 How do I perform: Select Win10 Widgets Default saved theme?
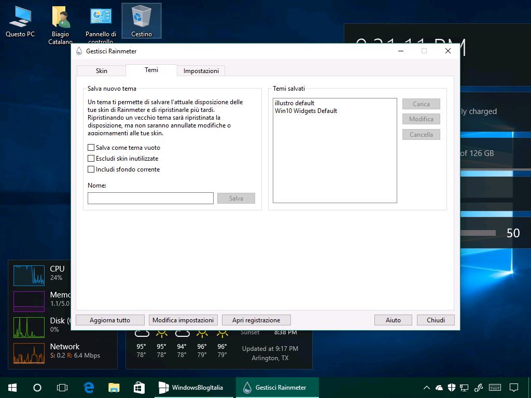(306, 111)
